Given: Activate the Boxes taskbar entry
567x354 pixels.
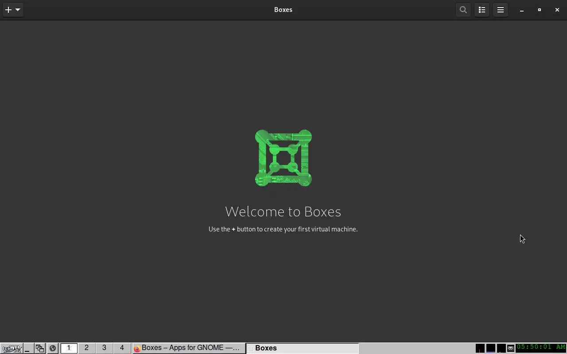Looking at the screenshot, I should point(302,348).
